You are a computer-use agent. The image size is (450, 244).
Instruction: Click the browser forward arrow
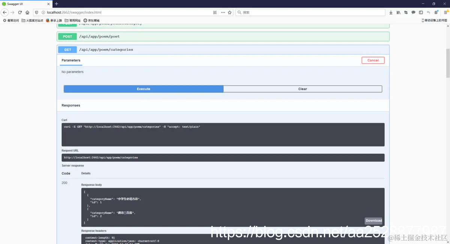pos(12,12)
